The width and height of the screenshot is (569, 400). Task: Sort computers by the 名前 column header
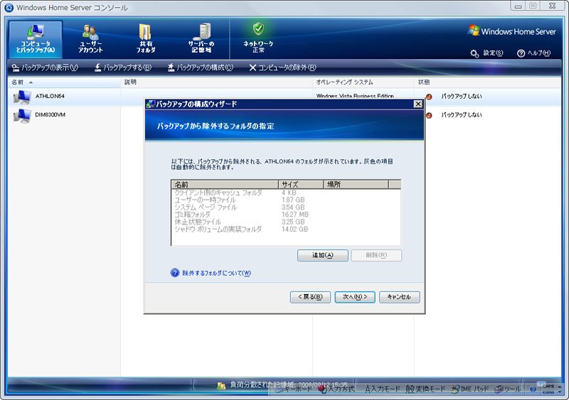coord(64,82)
